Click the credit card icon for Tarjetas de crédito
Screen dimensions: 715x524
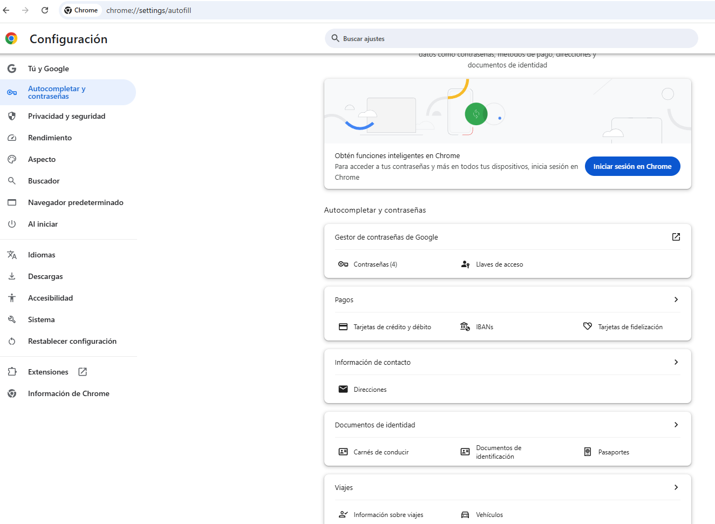click(343, 326)
